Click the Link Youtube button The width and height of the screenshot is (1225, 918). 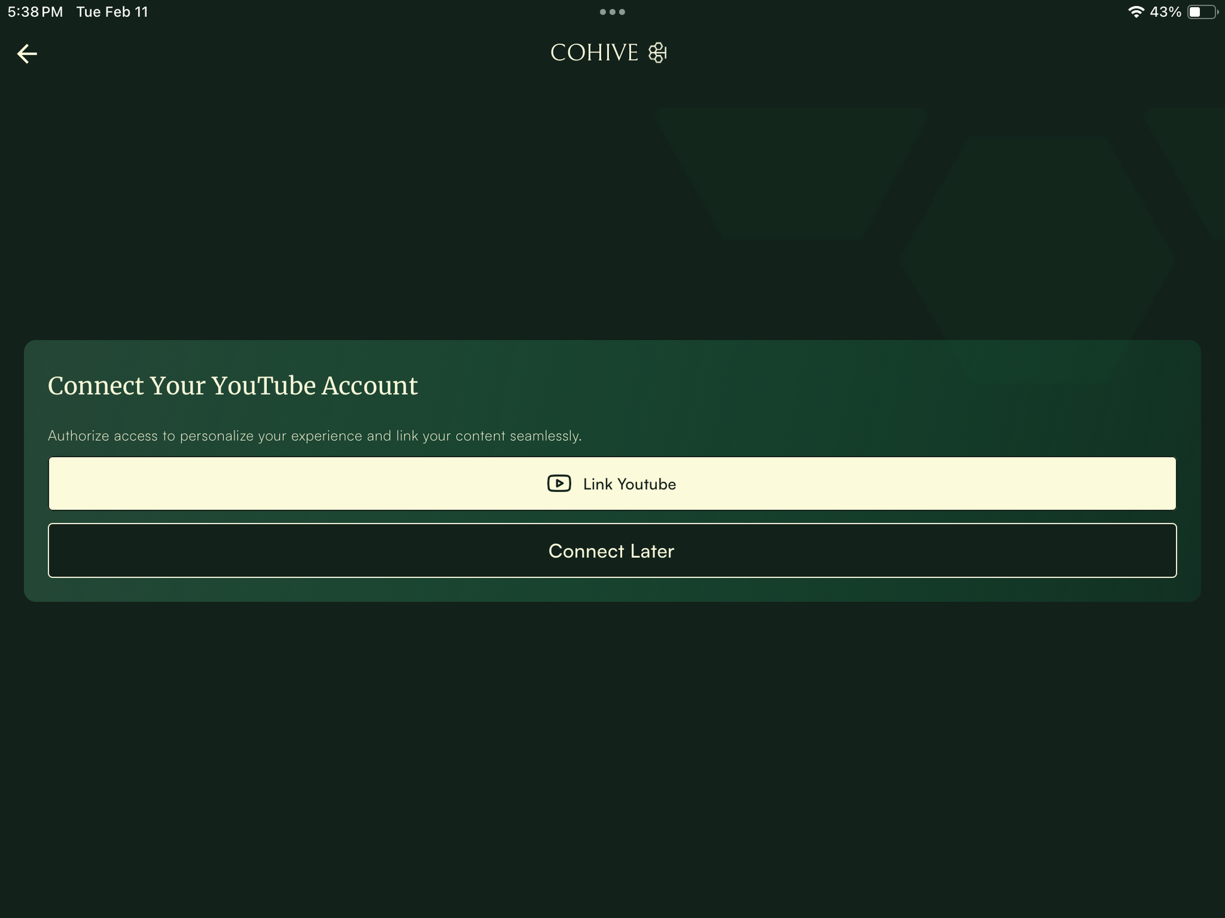(612, 483)
